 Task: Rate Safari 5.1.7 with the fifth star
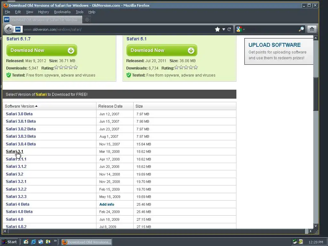(76, 67)
